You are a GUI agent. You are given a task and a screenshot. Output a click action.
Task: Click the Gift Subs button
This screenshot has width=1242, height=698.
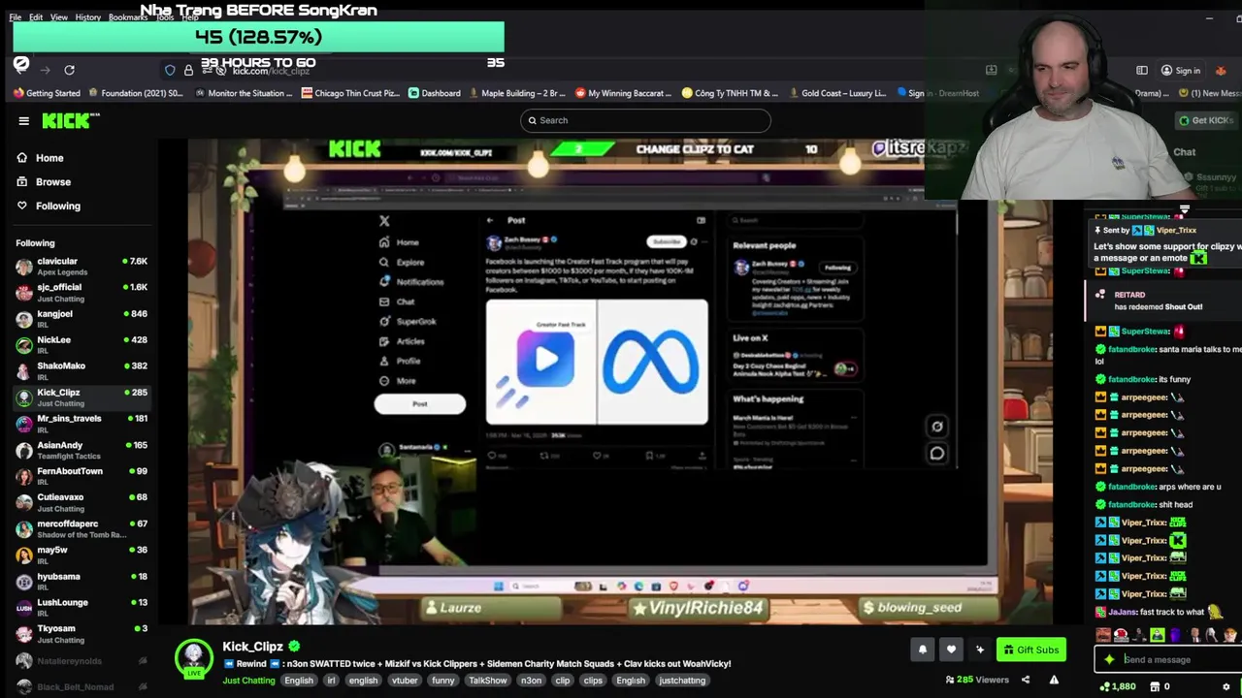[x=1030, y=650]
